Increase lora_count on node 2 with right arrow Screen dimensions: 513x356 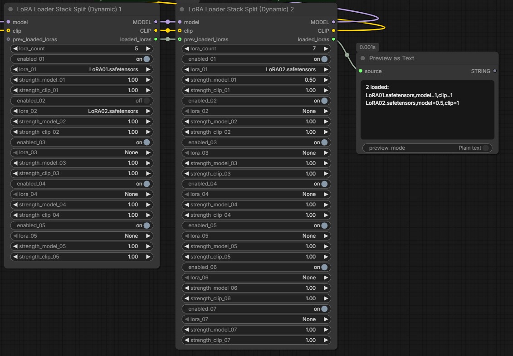[x=326, y=49]
